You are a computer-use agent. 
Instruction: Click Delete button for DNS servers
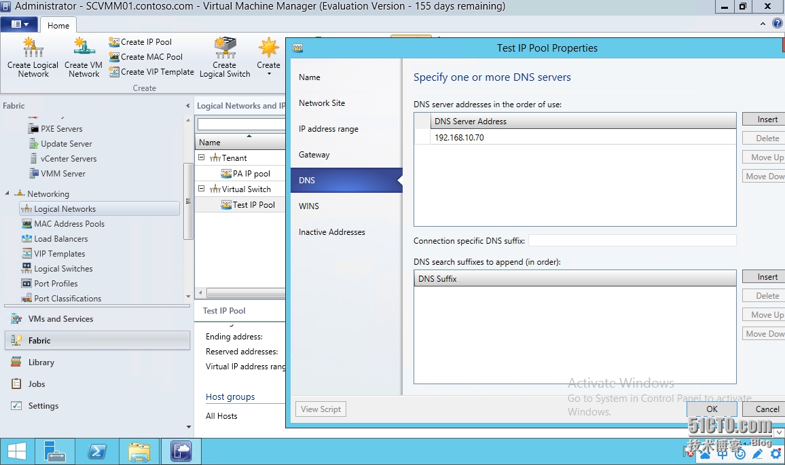point(764,138)
